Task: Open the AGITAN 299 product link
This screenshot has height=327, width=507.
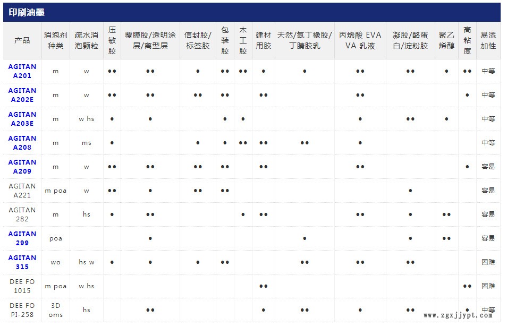Action: click(22, 238)
